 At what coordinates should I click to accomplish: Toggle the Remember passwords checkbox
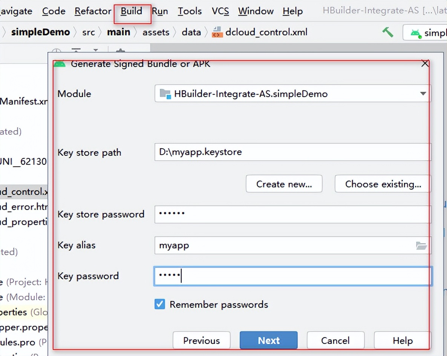tap(160, 304)
